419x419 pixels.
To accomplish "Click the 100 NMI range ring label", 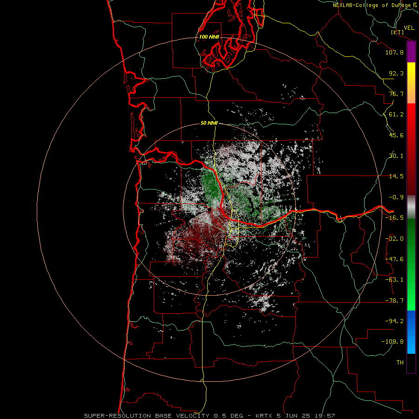I will [x=209, y=37].
